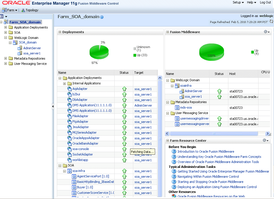Click soa-infra component icon

70,171
